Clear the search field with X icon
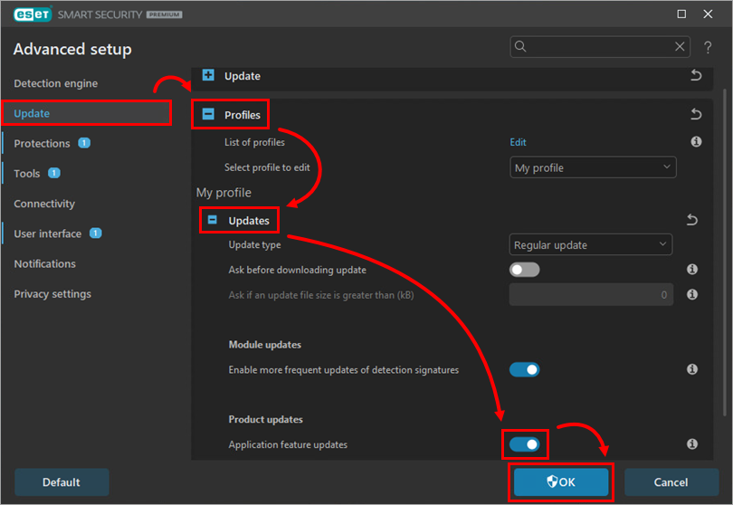This screenshot has width=733, height=505. pos(680,46)
